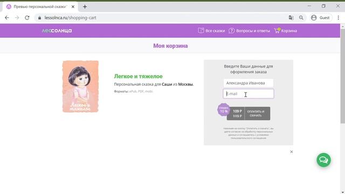The width and height of the screenshot is (345, 194).
Task: Click the question mark icon in header
Action: 231,31
